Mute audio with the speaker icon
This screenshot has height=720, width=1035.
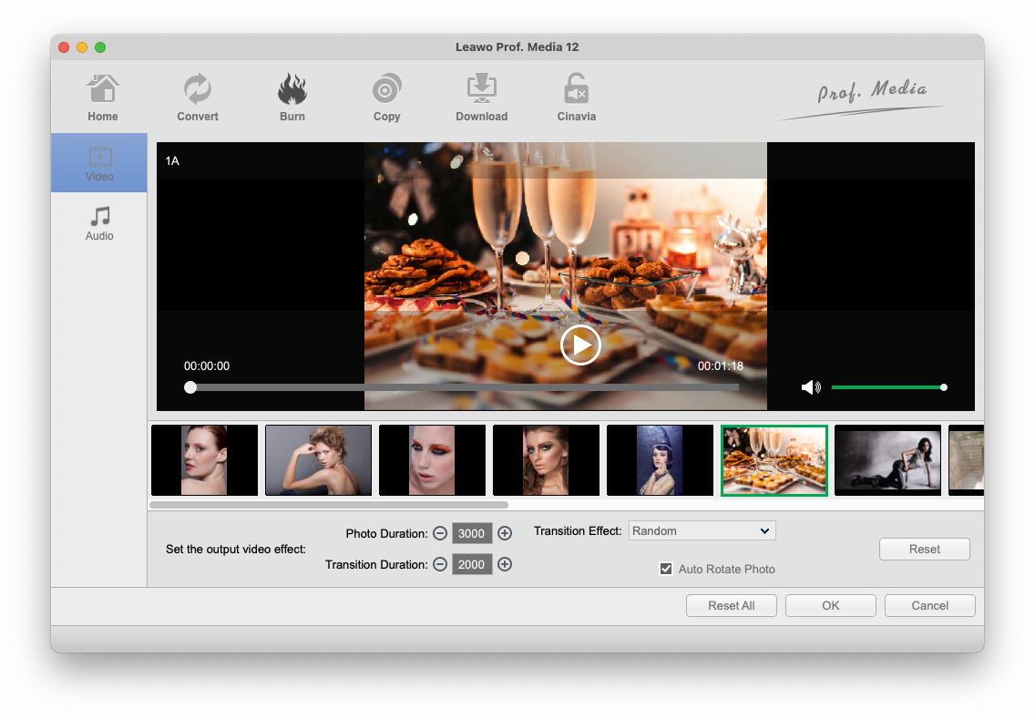pos(810,387)
